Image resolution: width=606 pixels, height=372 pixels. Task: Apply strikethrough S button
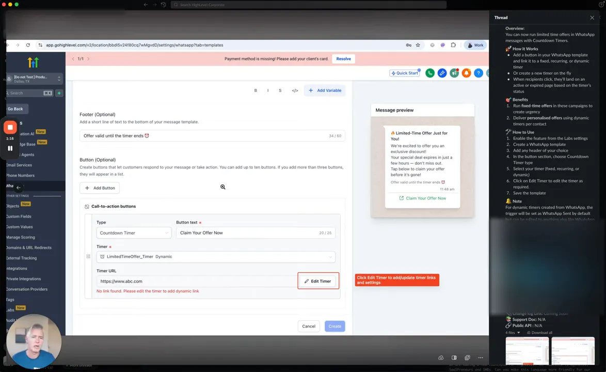point(280,90)
